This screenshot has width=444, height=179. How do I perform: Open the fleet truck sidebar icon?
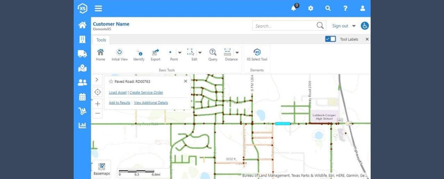[x=82, y=54]
